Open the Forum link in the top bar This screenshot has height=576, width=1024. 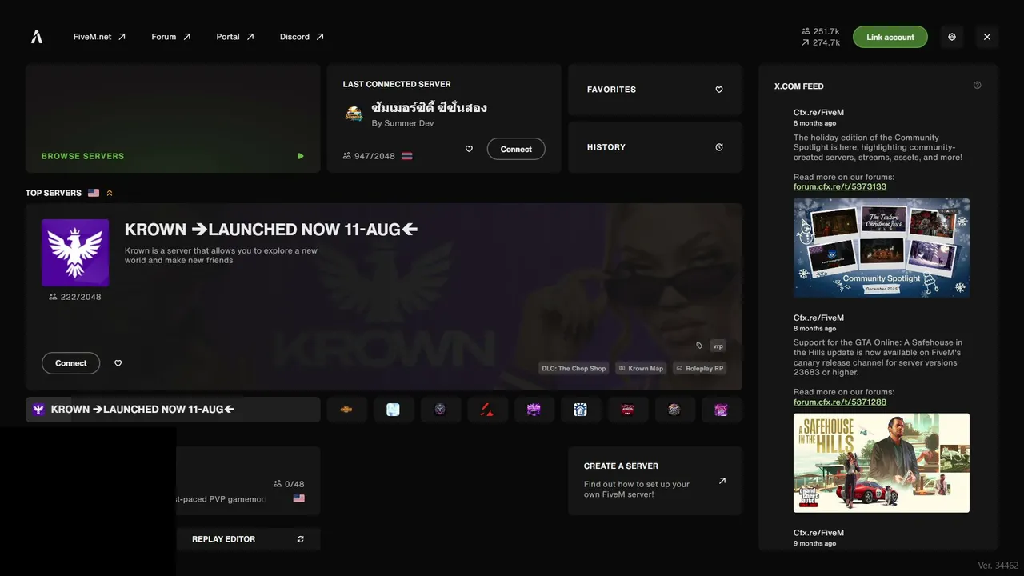tap(171, 37)
